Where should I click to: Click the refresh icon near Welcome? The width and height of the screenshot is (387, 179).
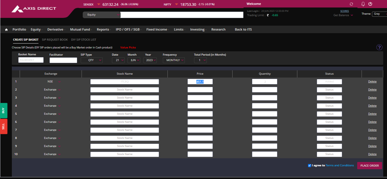pyautogui.click(x=351, y=4)
